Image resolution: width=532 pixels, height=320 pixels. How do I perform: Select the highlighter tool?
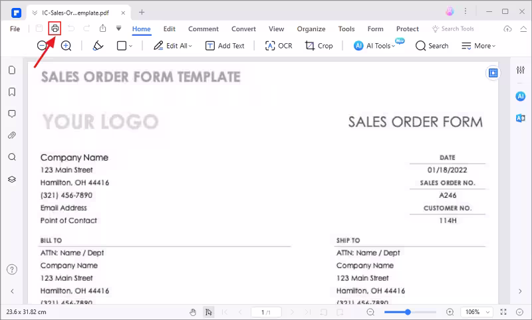click(x=98, y=45)
